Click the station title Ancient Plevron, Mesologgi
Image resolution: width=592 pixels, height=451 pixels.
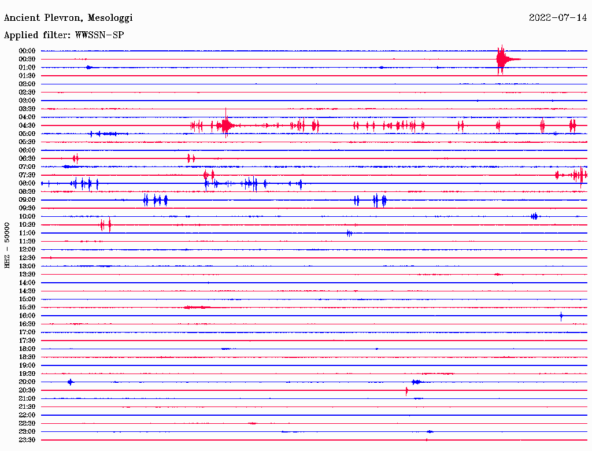coord(68,18)
